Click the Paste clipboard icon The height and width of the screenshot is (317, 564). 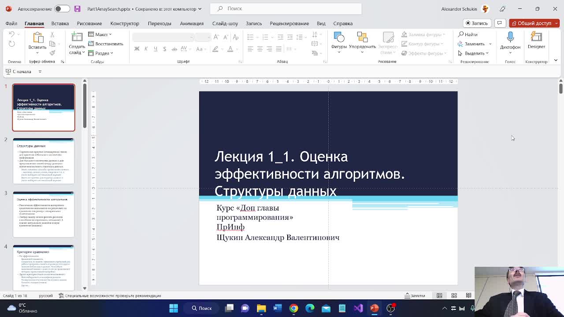37,37
